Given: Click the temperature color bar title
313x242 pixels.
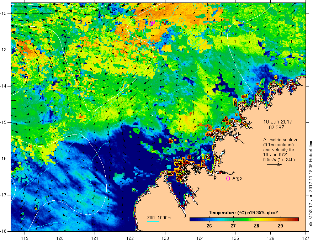Looking at the screenshot, I should click(243, 213).
